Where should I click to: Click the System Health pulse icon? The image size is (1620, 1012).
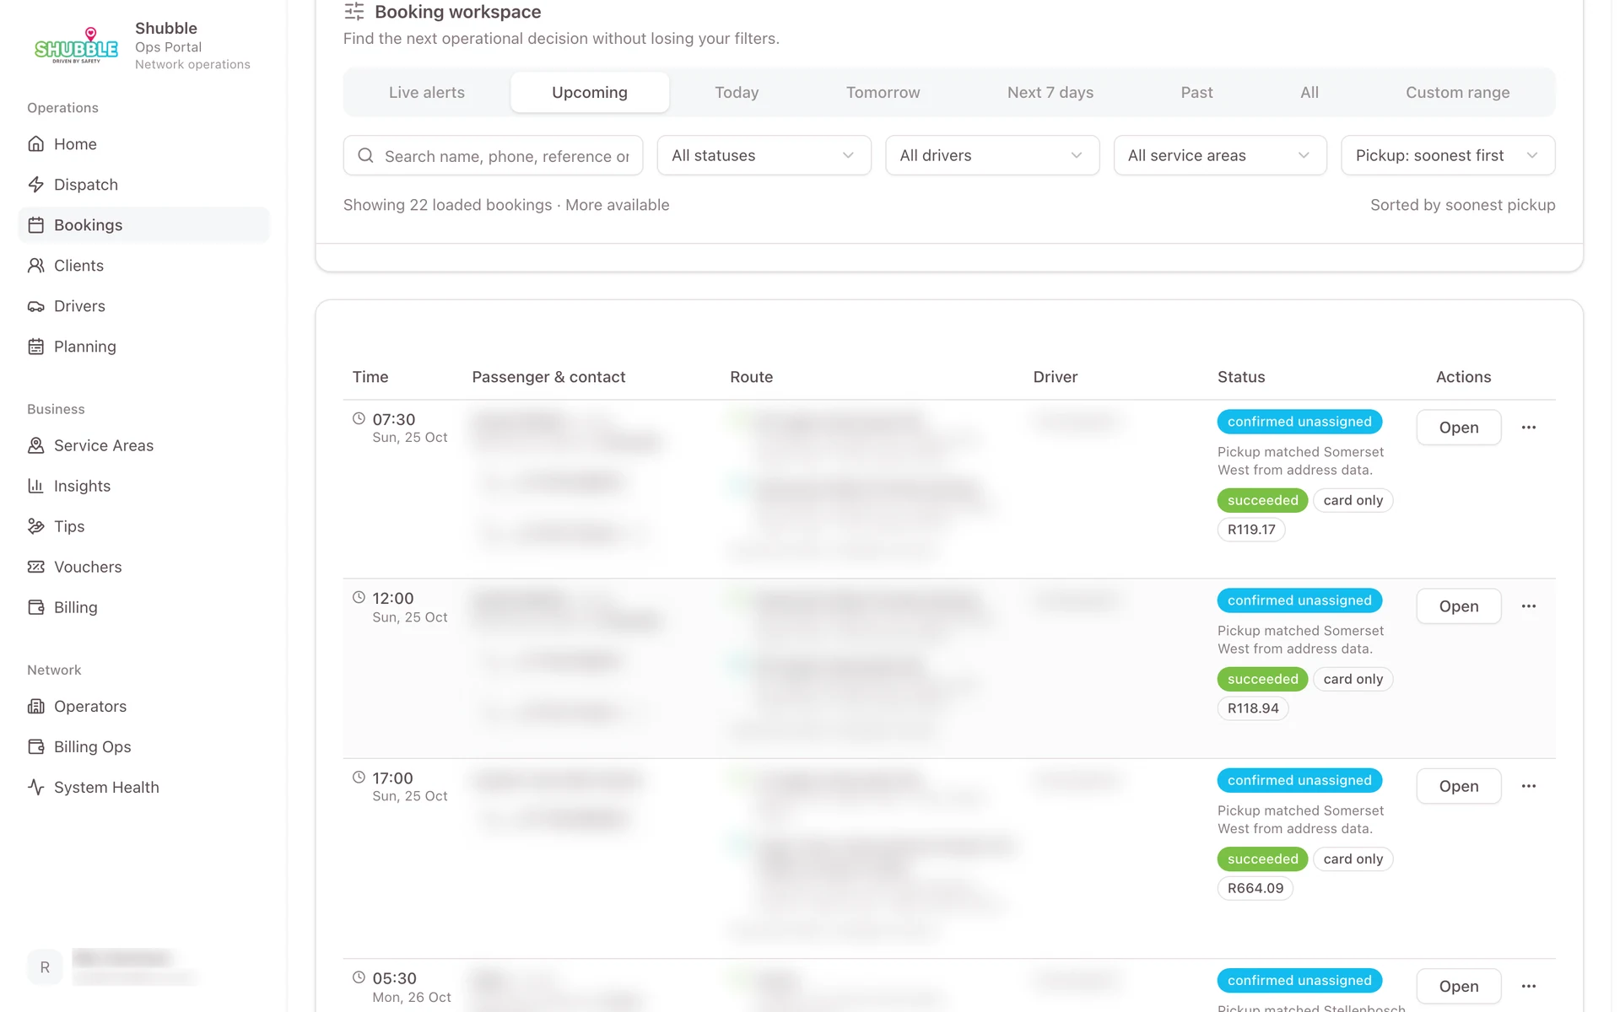coord(35,788)
